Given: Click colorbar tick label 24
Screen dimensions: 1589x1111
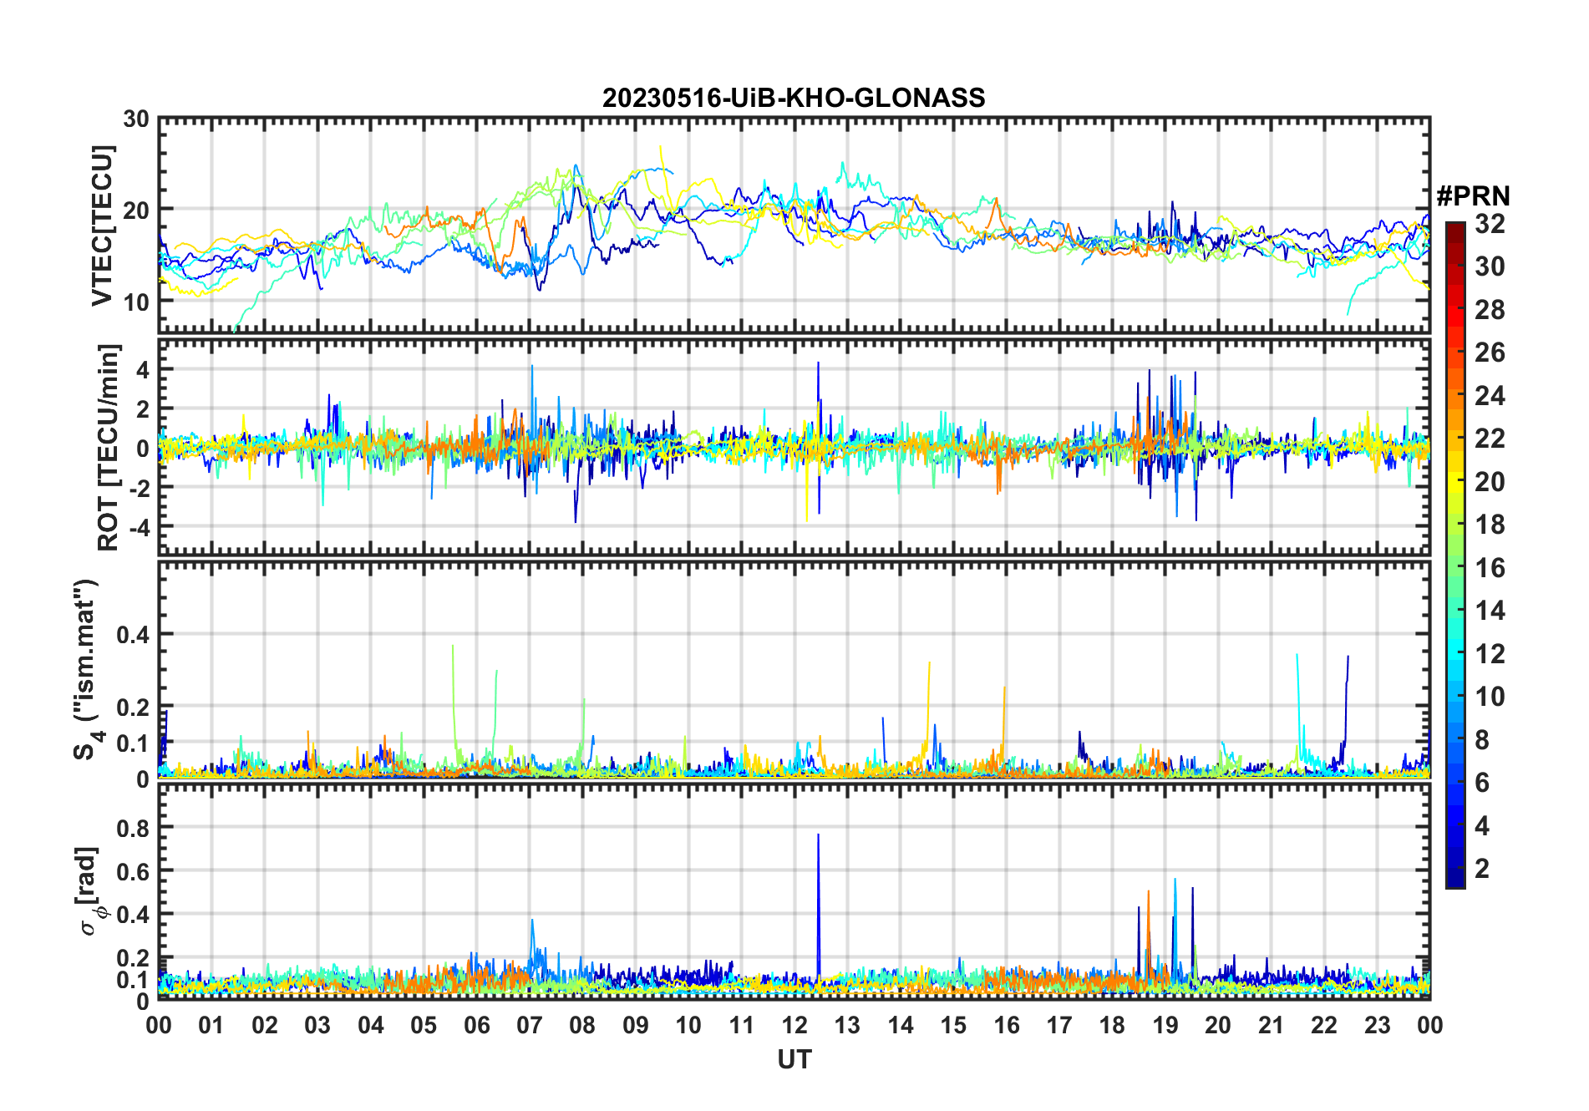Looking at the screenshot, I should (x=1490, y=396).
